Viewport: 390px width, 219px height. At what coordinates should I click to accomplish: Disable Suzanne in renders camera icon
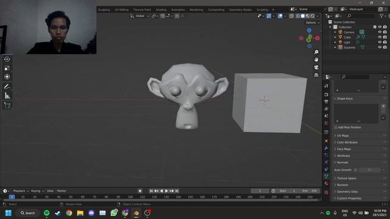(x=385, y=47)
